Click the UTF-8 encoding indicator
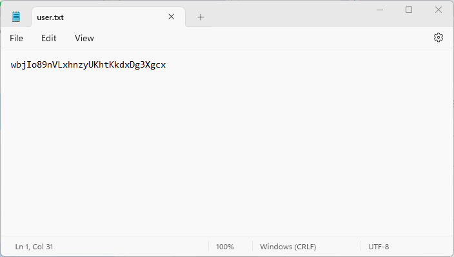 (x=379, y=247)
